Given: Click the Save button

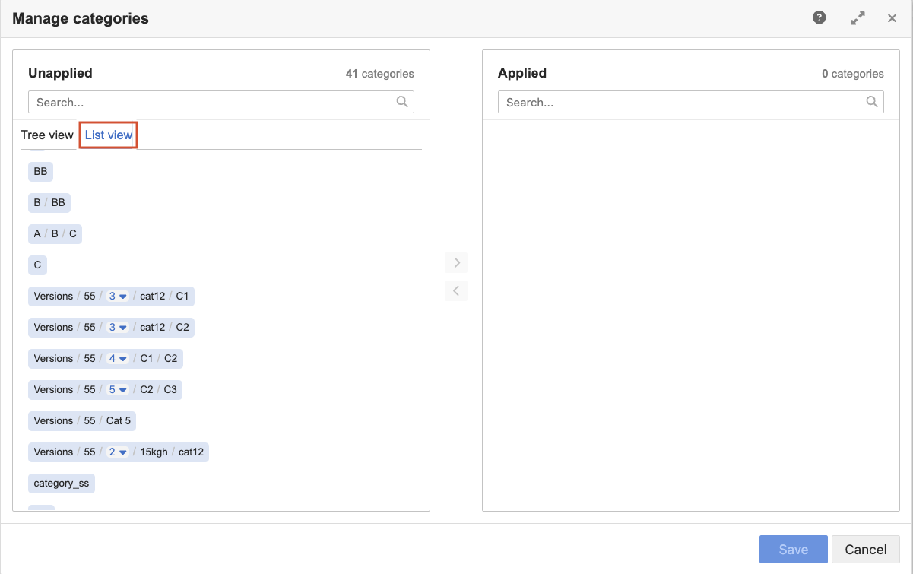Looking at the screenshot, I should click(793, 549).
